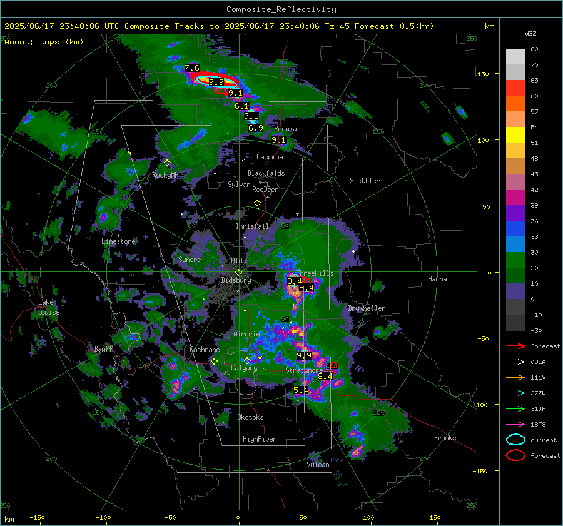The height and width of the screenshot is (526, 563).
Task: Click the Lake Louise label
Action: click(x=49, y=307)
